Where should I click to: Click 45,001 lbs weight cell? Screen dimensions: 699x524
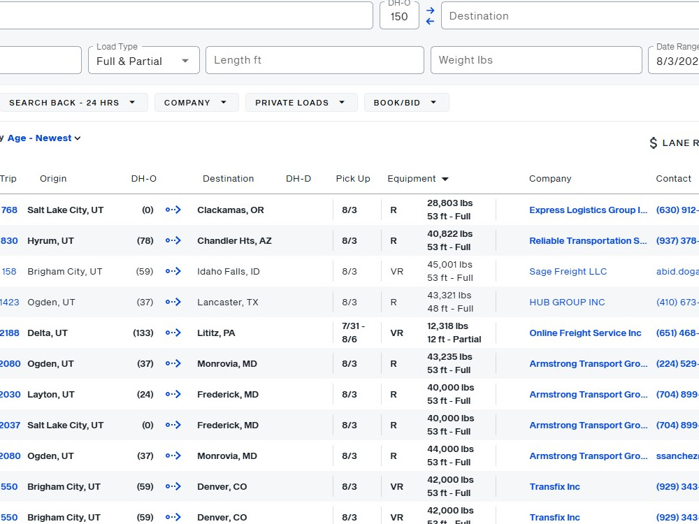449,265
